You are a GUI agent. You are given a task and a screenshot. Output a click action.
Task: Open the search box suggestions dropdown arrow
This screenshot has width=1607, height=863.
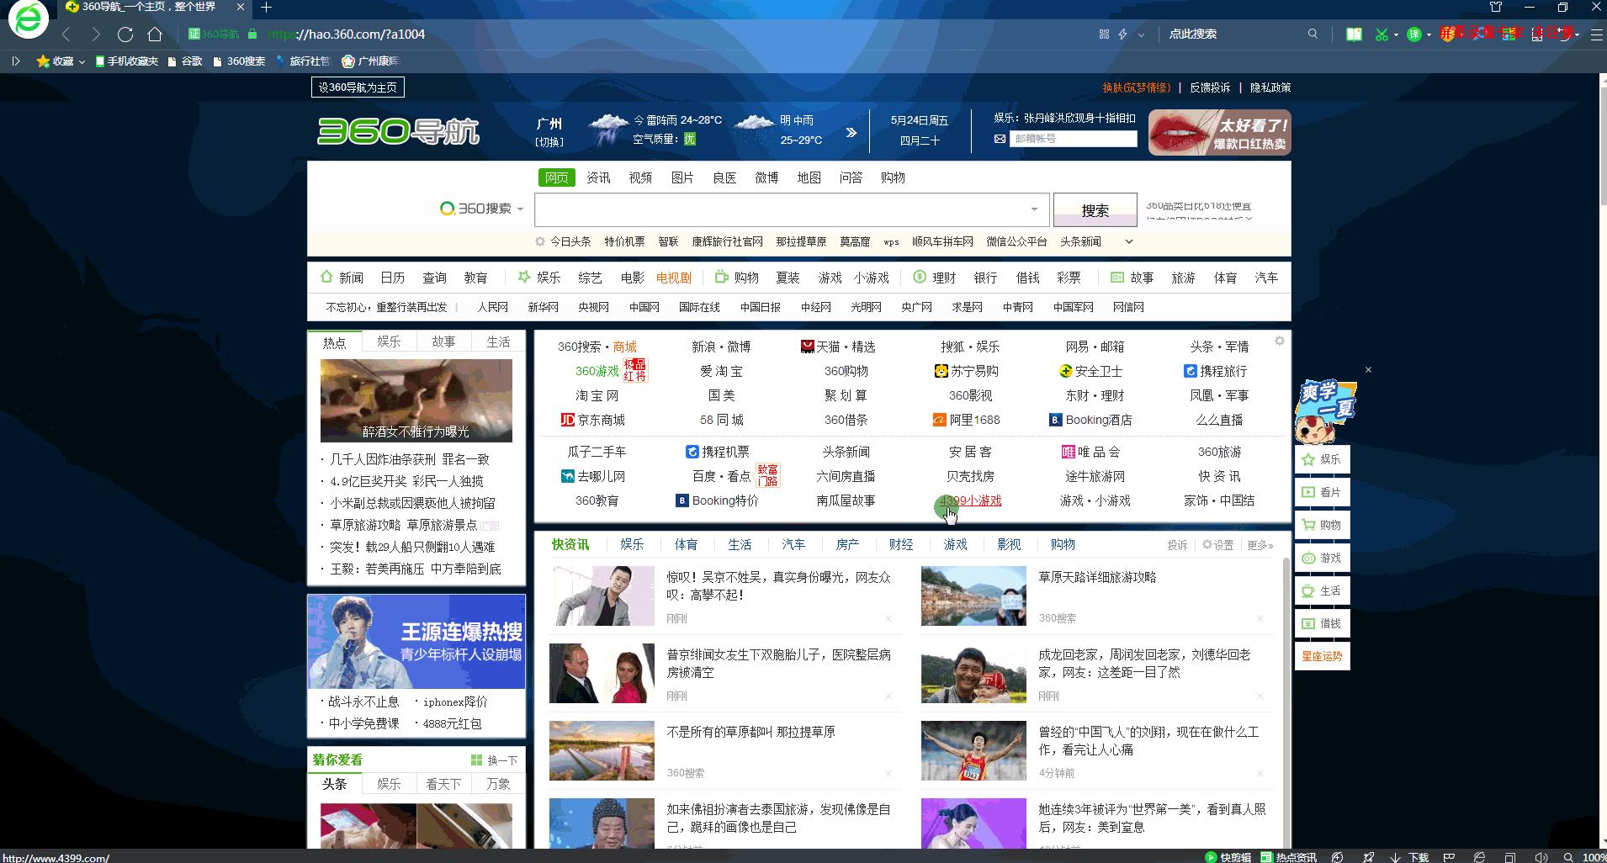[1033, 209]
